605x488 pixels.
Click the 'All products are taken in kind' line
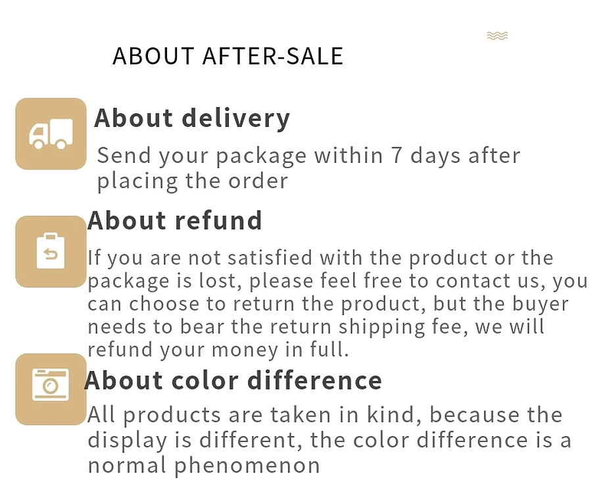325,415
